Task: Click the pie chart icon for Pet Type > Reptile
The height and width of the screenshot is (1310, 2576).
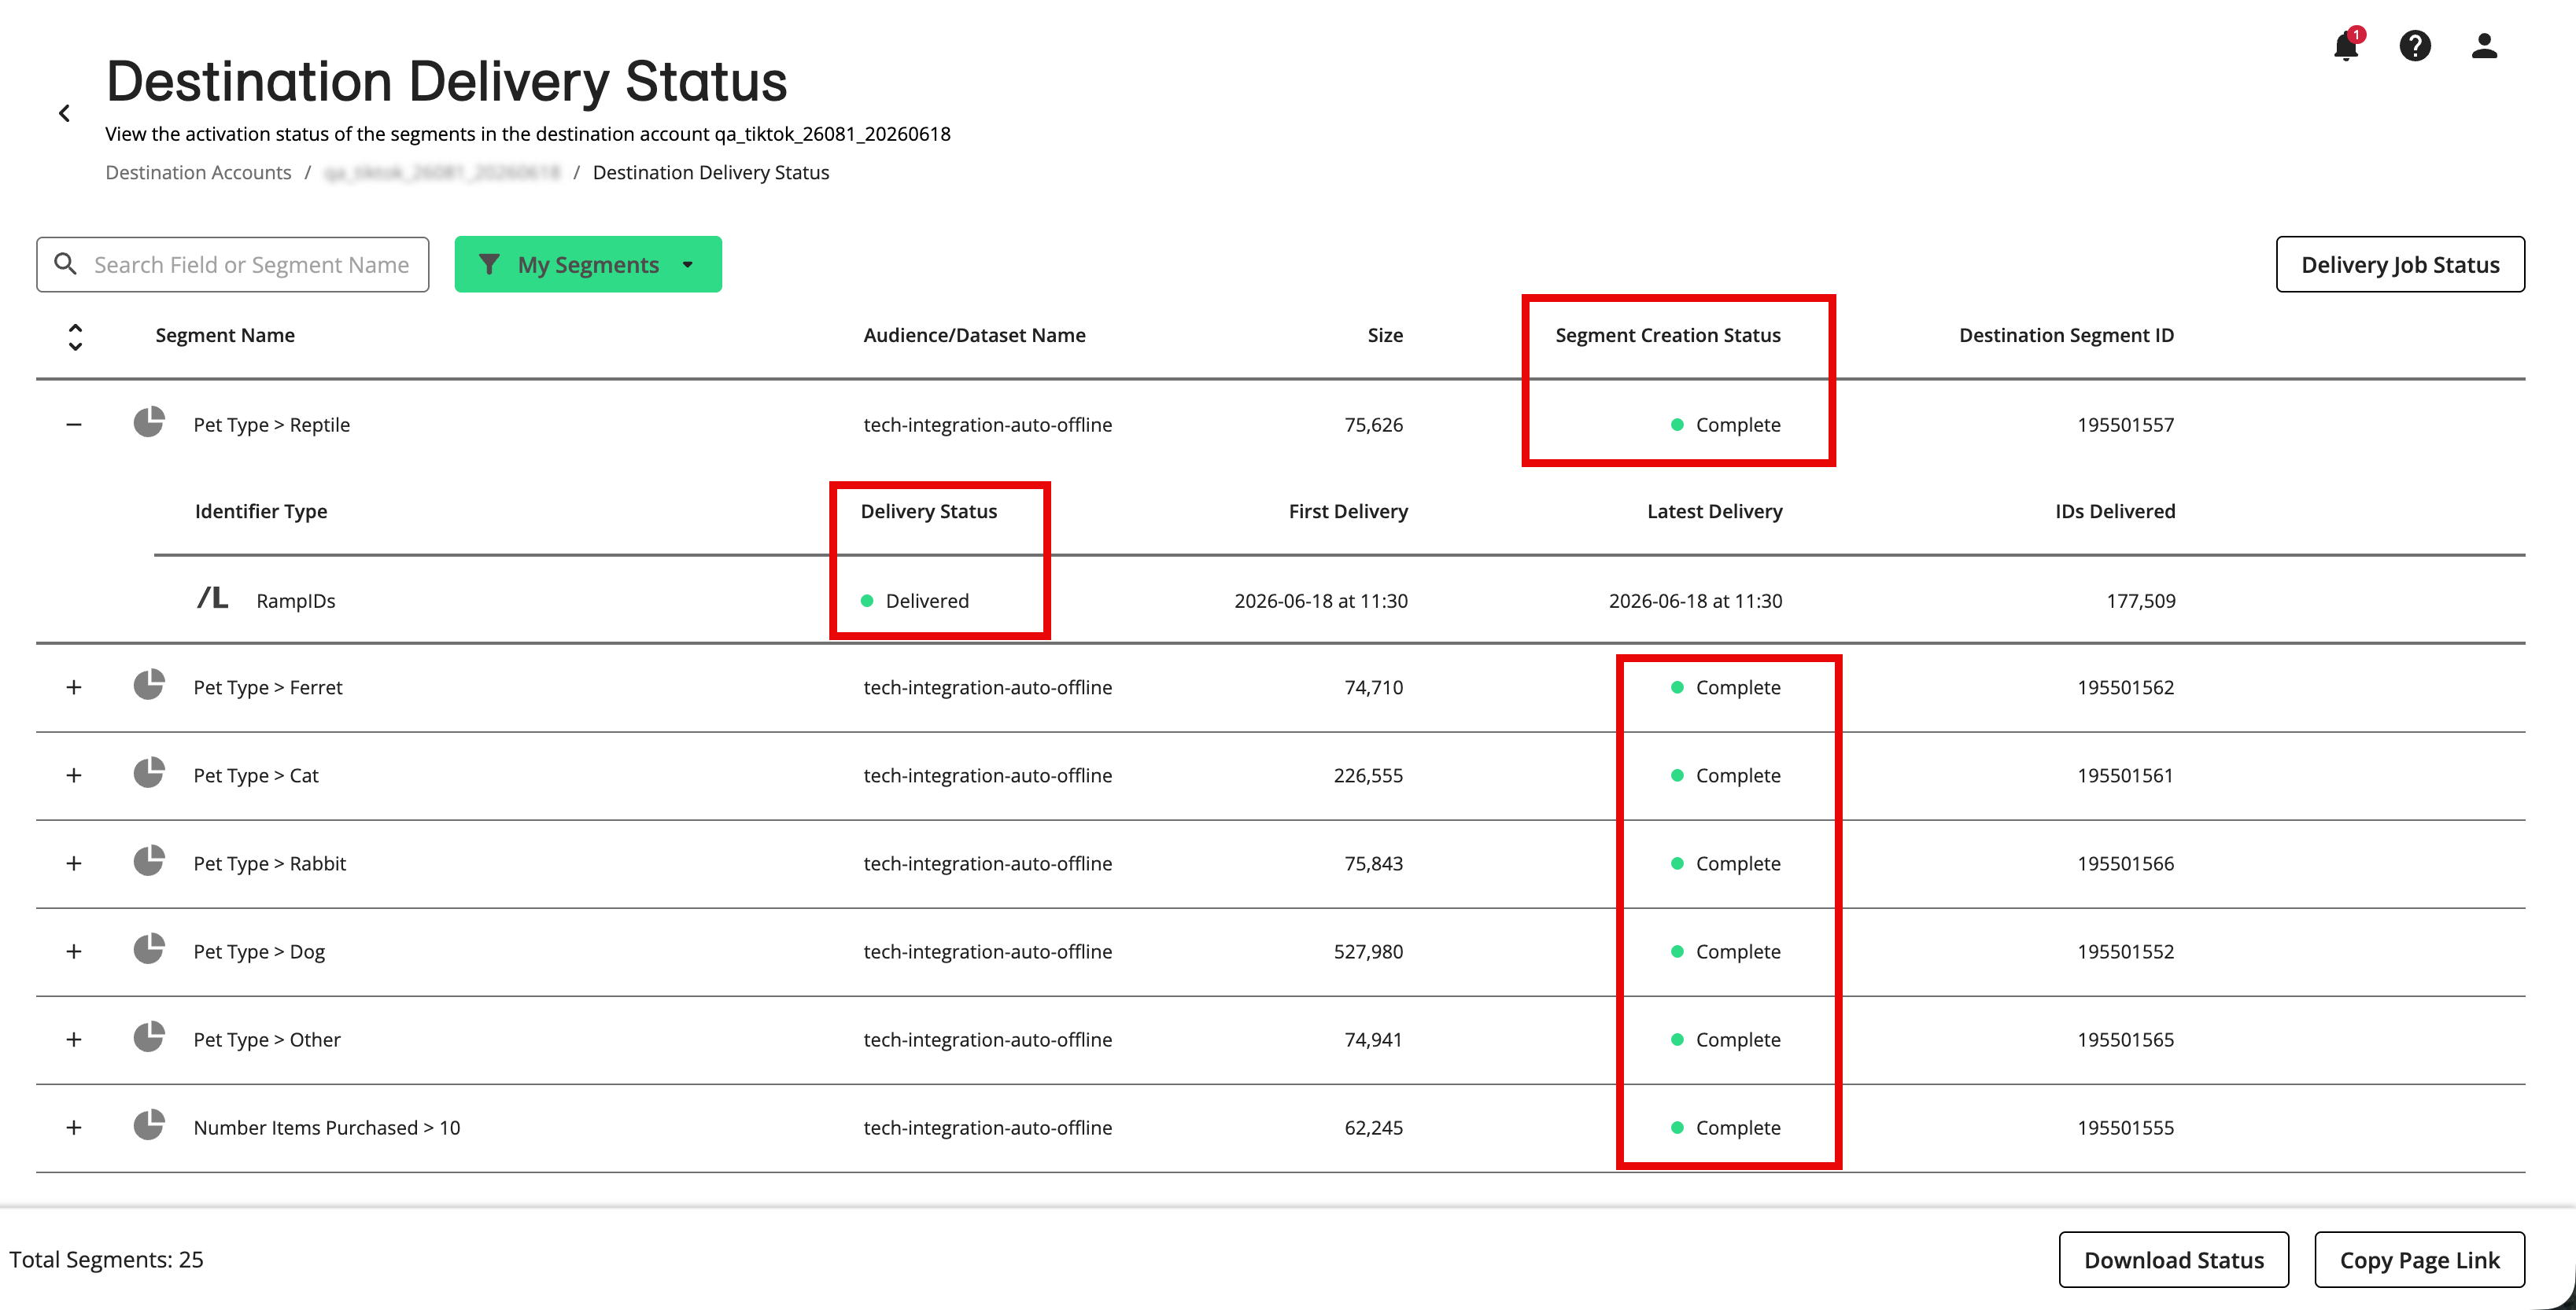Action: point(149,421)
